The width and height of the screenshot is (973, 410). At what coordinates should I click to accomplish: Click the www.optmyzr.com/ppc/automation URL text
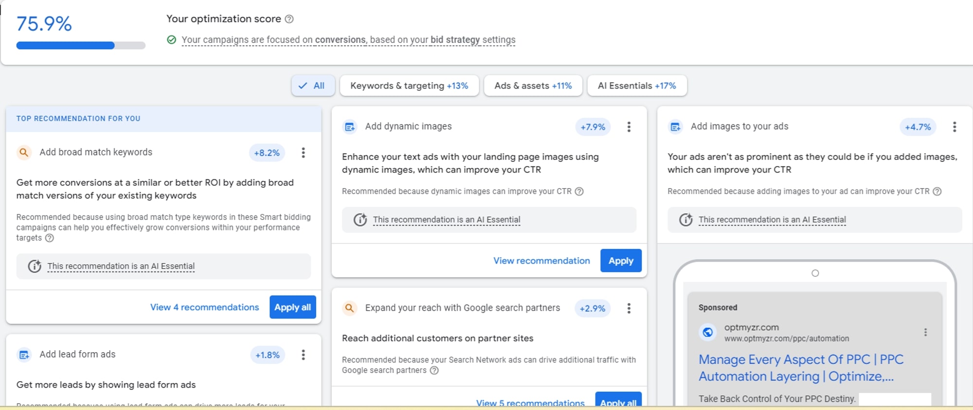(787, 339)
